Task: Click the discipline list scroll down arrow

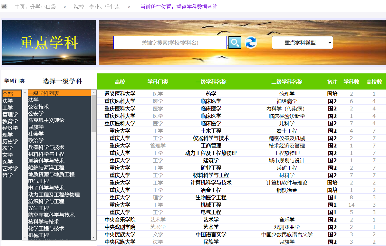Action: (94, 237)
